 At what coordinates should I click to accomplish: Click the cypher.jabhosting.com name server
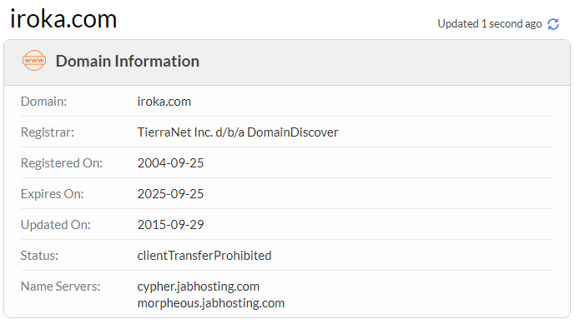coord(198,287)
